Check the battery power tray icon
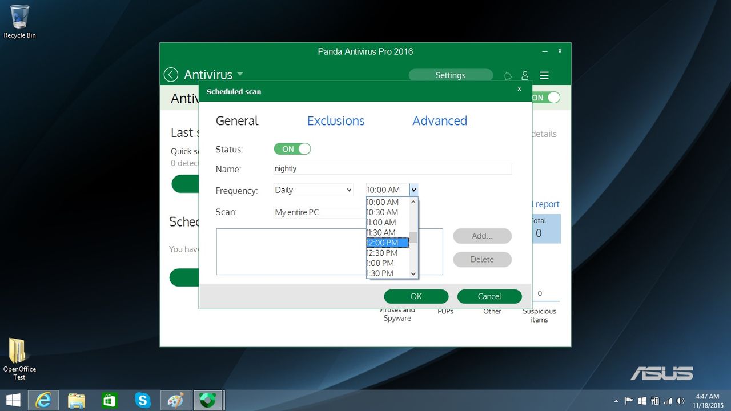 (x=654, y=401)
